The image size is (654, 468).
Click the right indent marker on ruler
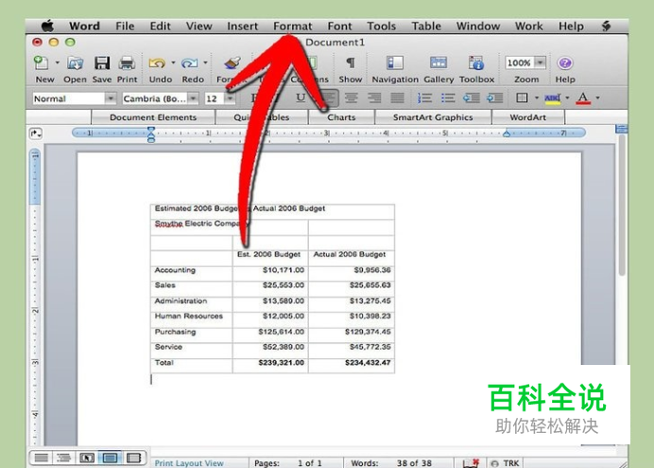coord(507,134)
